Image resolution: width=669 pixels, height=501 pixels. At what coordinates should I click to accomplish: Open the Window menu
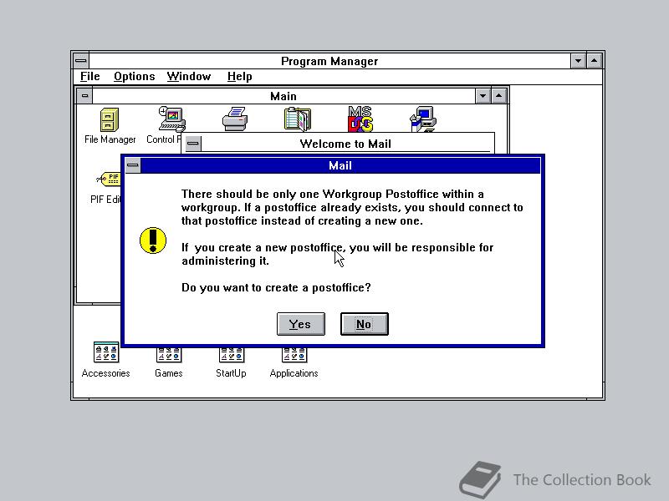click(189, 77)
